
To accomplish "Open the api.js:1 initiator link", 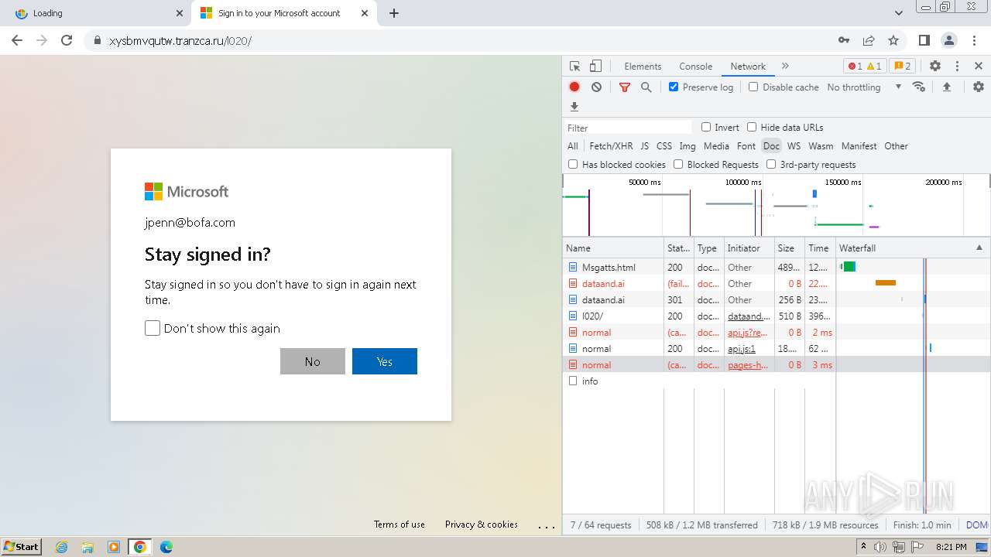I will [742, 349].
